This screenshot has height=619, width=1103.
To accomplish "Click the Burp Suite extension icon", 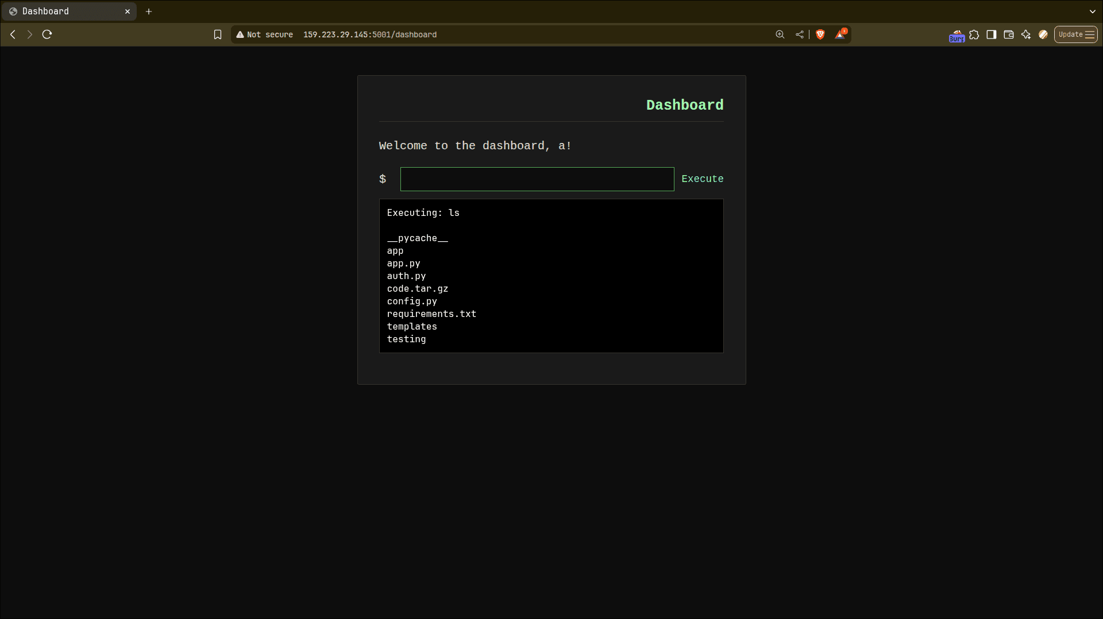I will (x=957, y=34).
